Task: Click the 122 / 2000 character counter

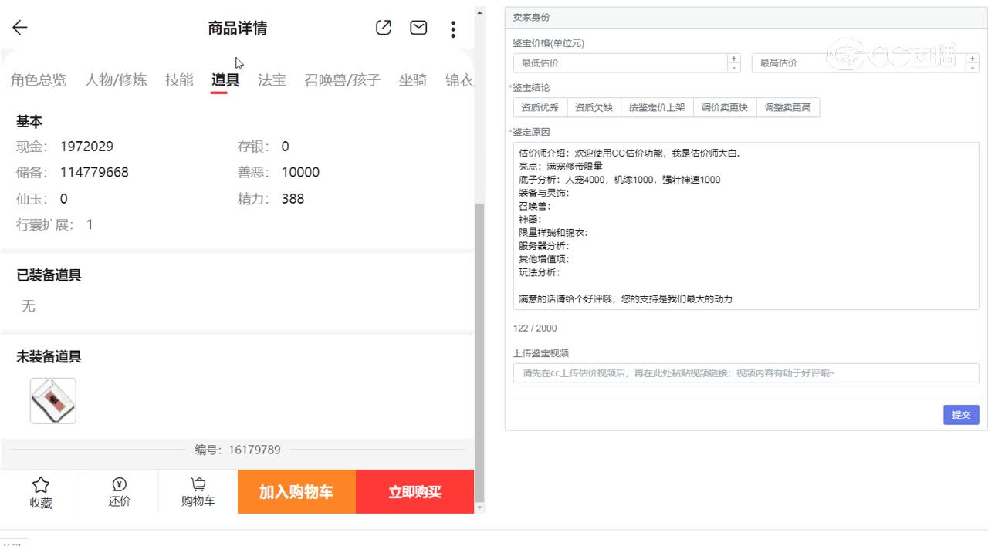Action: [x=535, y=329]
